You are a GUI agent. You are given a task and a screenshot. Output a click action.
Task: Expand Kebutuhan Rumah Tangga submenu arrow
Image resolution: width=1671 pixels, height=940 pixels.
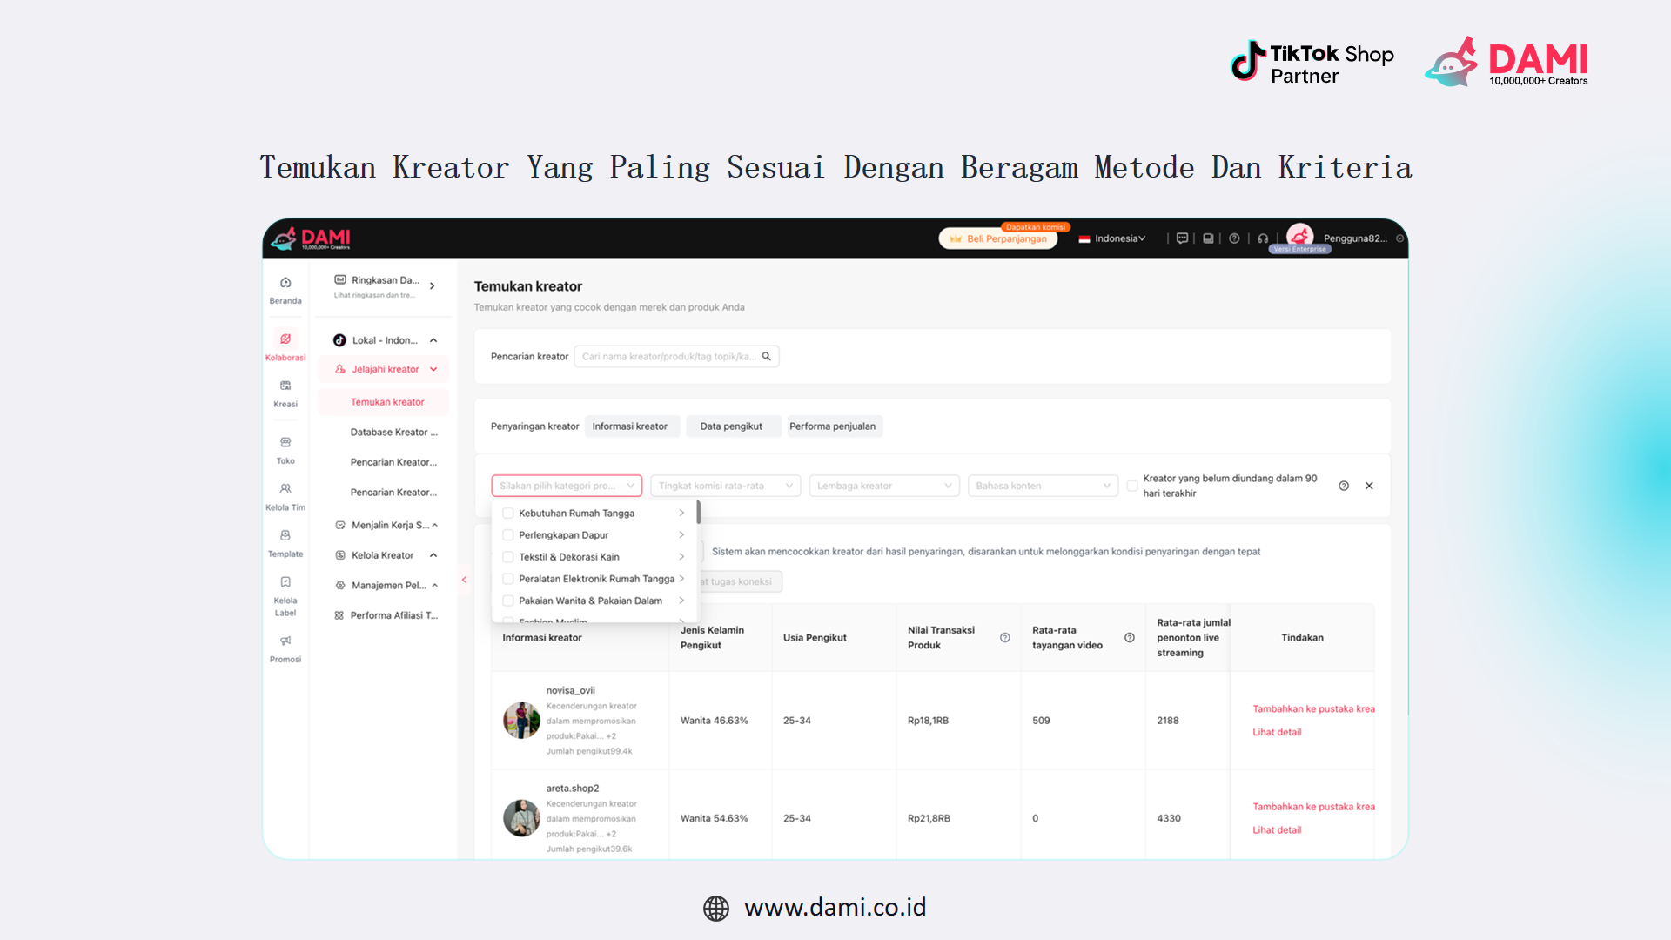tap(681, 514)
